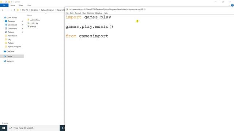This screenshot has height=131, width=234.
Task: Click the Explorer up-one-level arrow
Action: click(x=14, y=10)
